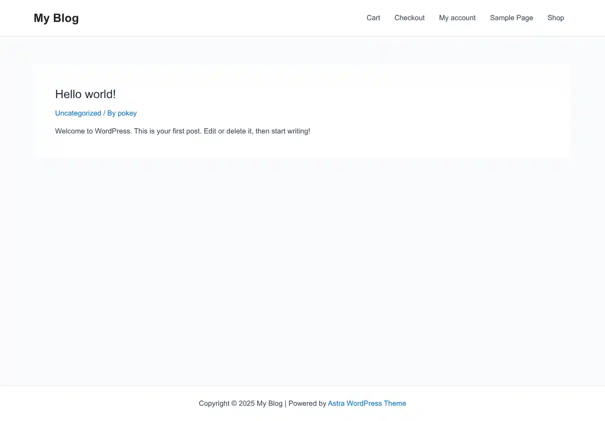Click the word 'By' in post meta

[111, 113]
